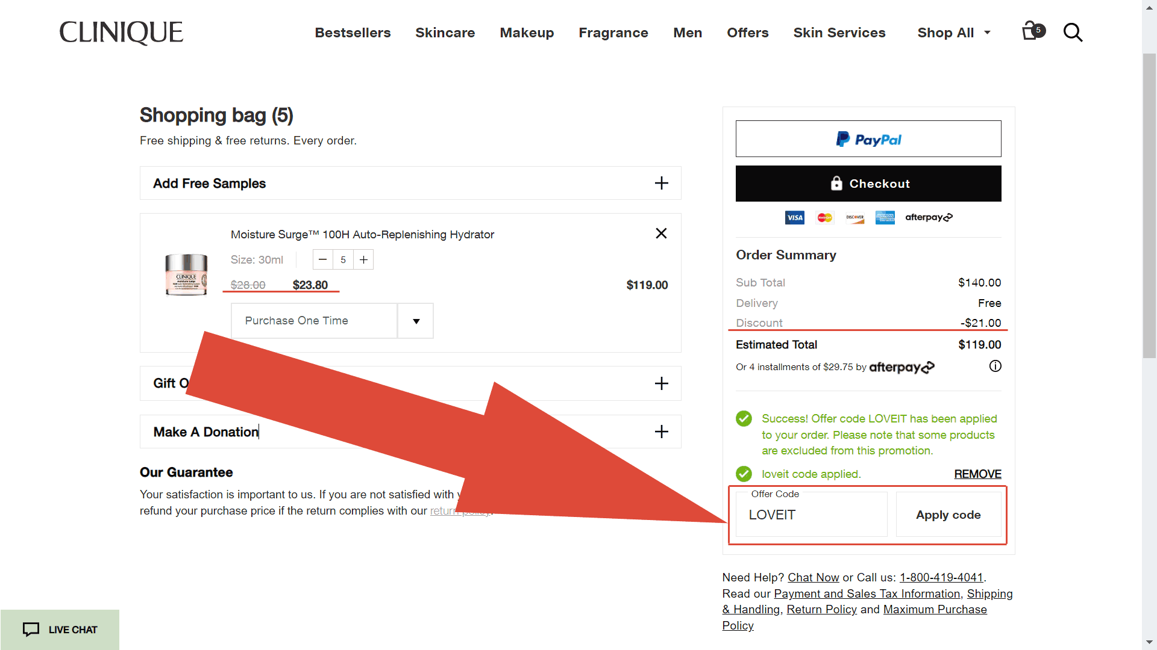Click the Discover card icon
The height and width of the screenshot is (650, 1157).
(854, 217)
